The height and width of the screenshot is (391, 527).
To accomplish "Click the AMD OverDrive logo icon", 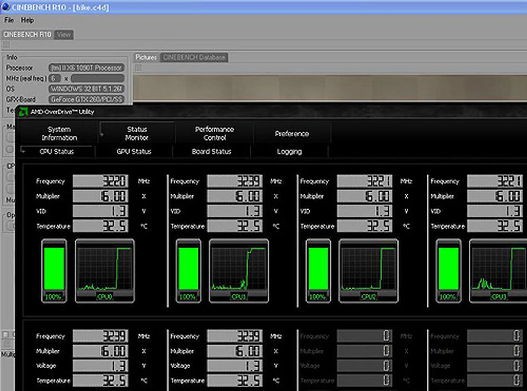I will [x=23, y=112].
